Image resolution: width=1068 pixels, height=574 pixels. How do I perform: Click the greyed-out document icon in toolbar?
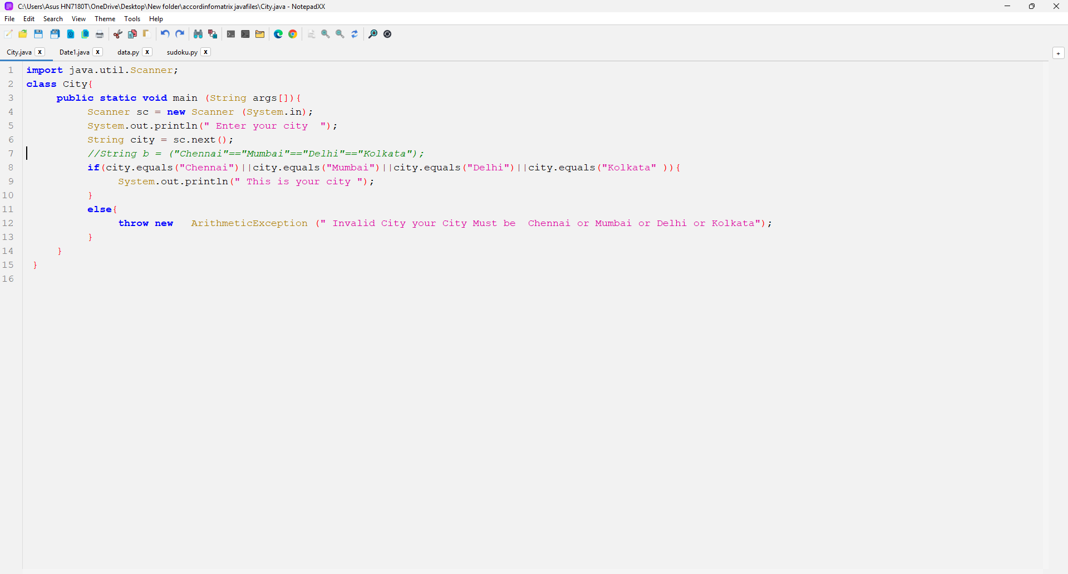click(x=311, y=34)
